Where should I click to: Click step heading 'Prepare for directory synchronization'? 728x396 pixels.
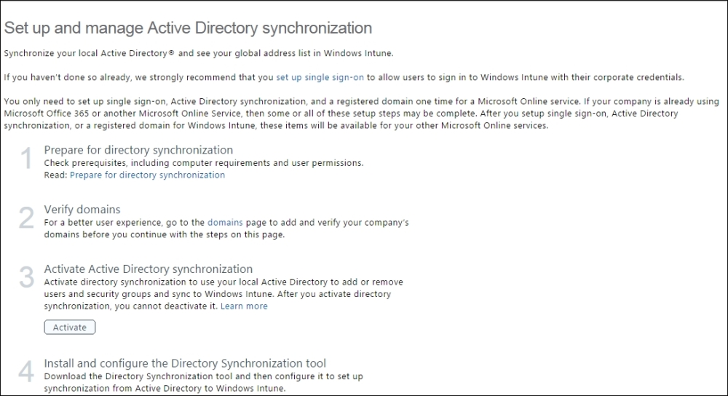tap(138, 150)
